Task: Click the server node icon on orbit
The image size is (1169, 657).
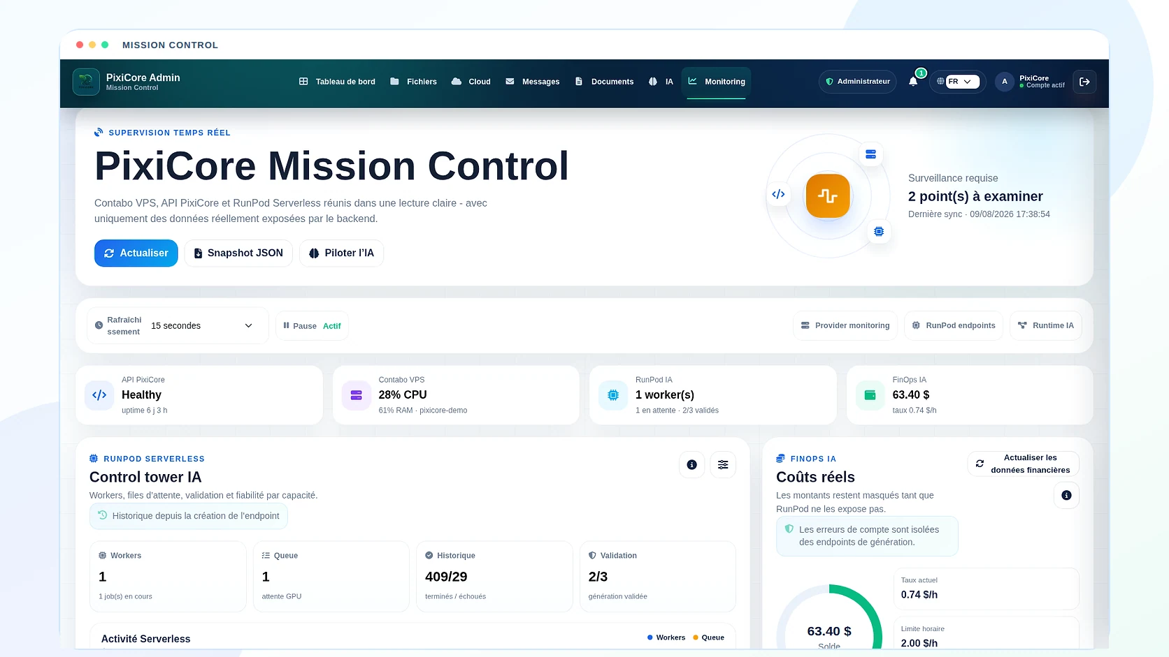Action: [870, 154]
